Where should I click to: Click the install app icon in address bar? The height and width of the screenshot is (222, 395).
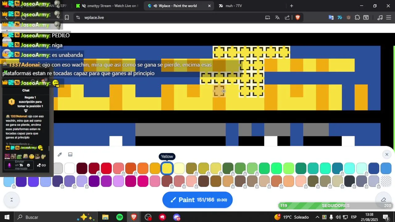(268, 18)
